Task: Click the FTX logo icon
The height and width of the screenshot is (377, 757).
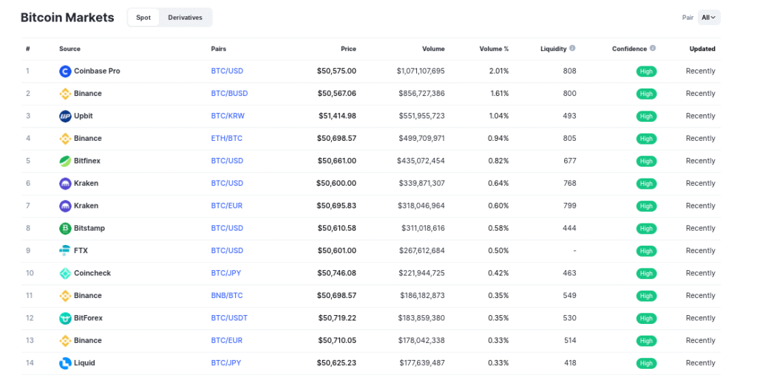Action: click(x=65, y=251)
